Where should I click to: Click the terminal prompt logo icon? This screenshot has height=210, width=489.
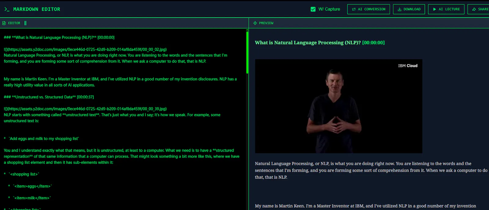coord(7,9)
